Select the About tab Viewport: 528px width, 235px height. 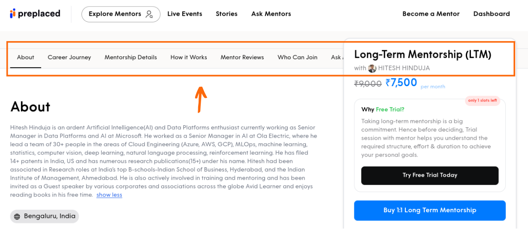click(x=26, y=57)
